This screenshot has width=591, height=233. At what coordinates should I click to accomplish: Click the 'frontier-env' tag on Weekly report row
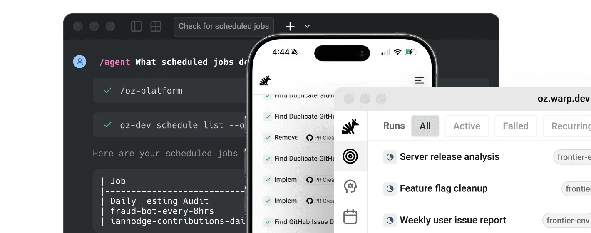[x=567, y=220]
